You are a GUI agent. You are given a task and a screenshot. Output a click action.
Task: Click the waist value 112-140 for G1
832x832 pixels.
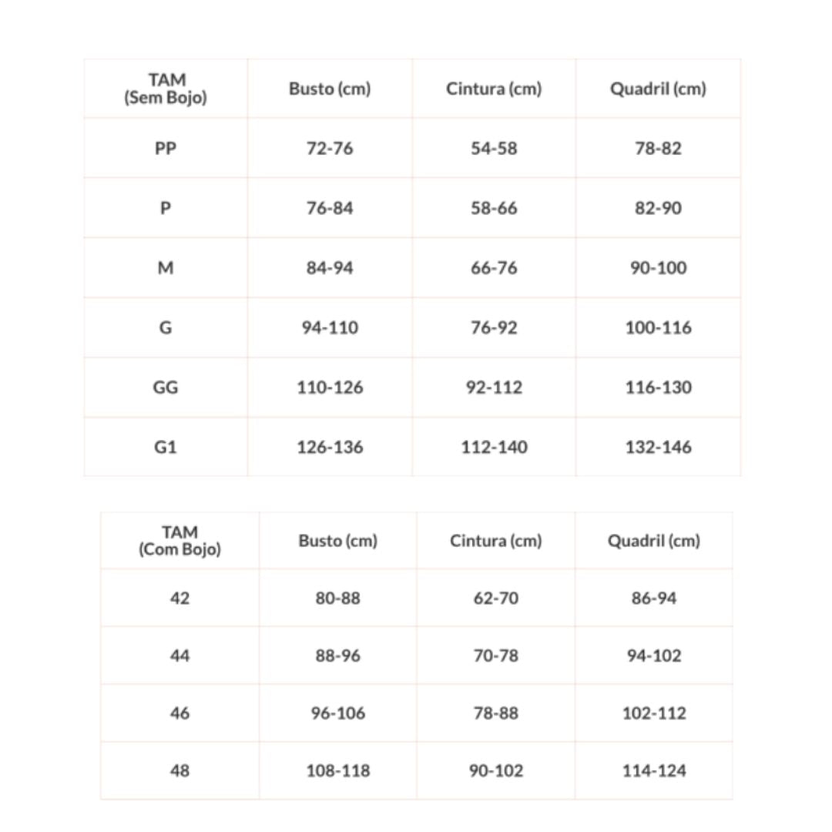pos(494,447)
